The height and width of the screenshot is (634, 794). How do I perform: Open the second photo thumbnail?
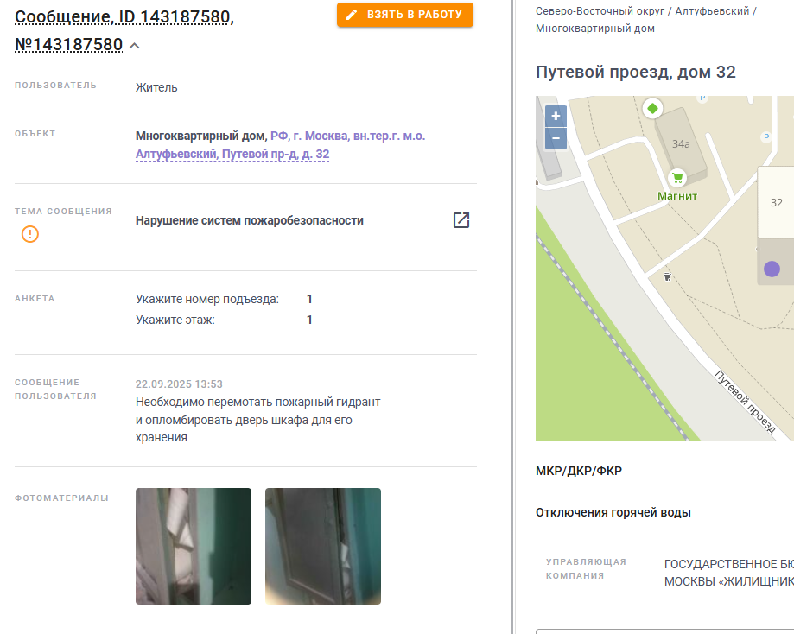(323, 546)
